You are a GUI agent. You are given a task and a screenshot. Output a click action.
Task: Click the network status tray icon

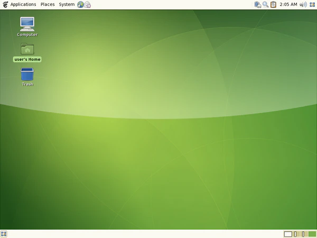pyautogui.click(x=257, y=4)
